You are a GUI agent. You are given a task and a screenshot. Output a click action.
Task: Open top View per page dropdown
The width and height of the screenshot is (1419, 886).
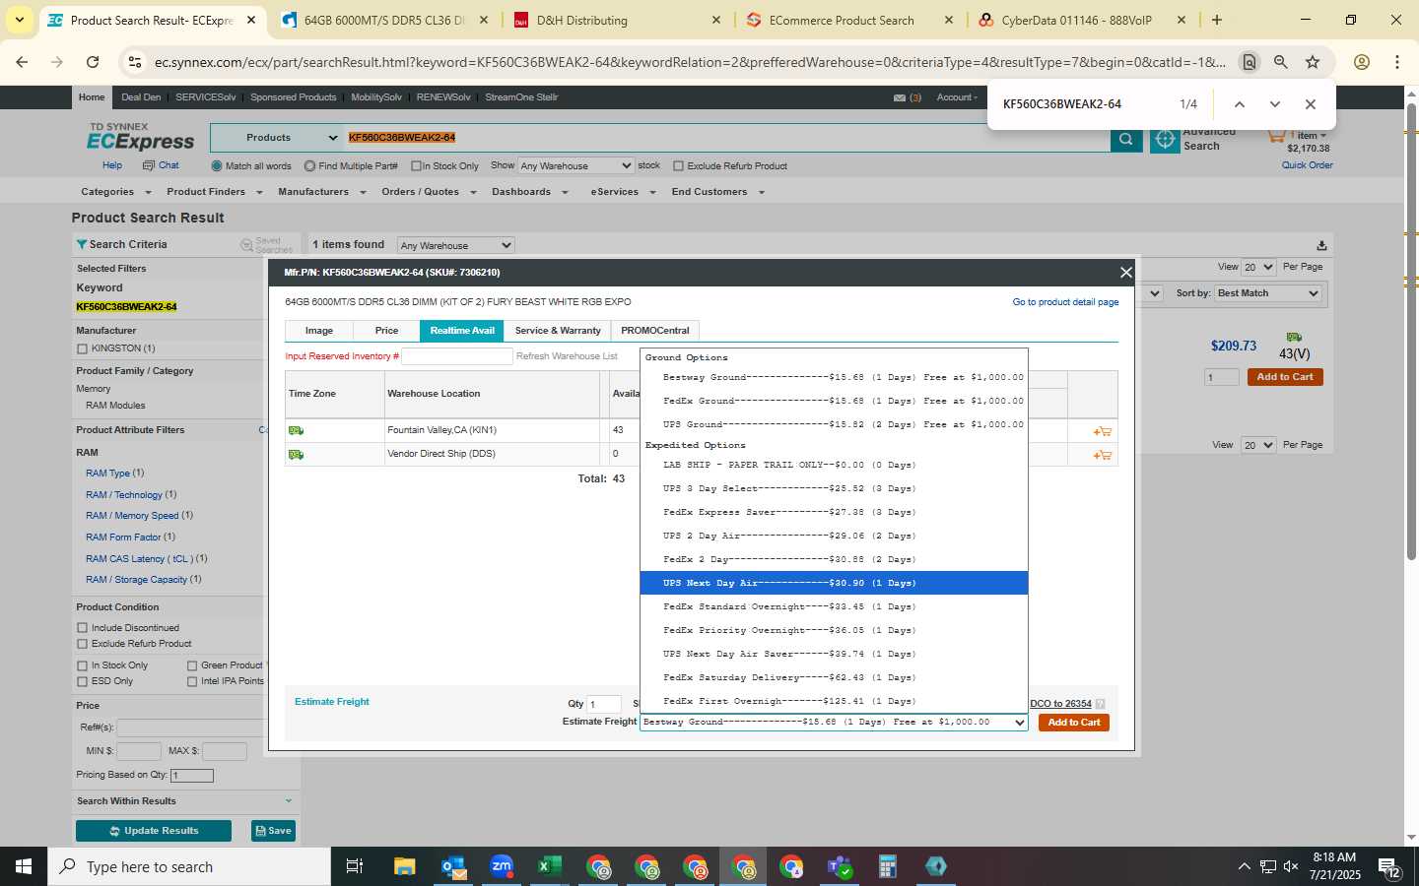(1258, 267)
